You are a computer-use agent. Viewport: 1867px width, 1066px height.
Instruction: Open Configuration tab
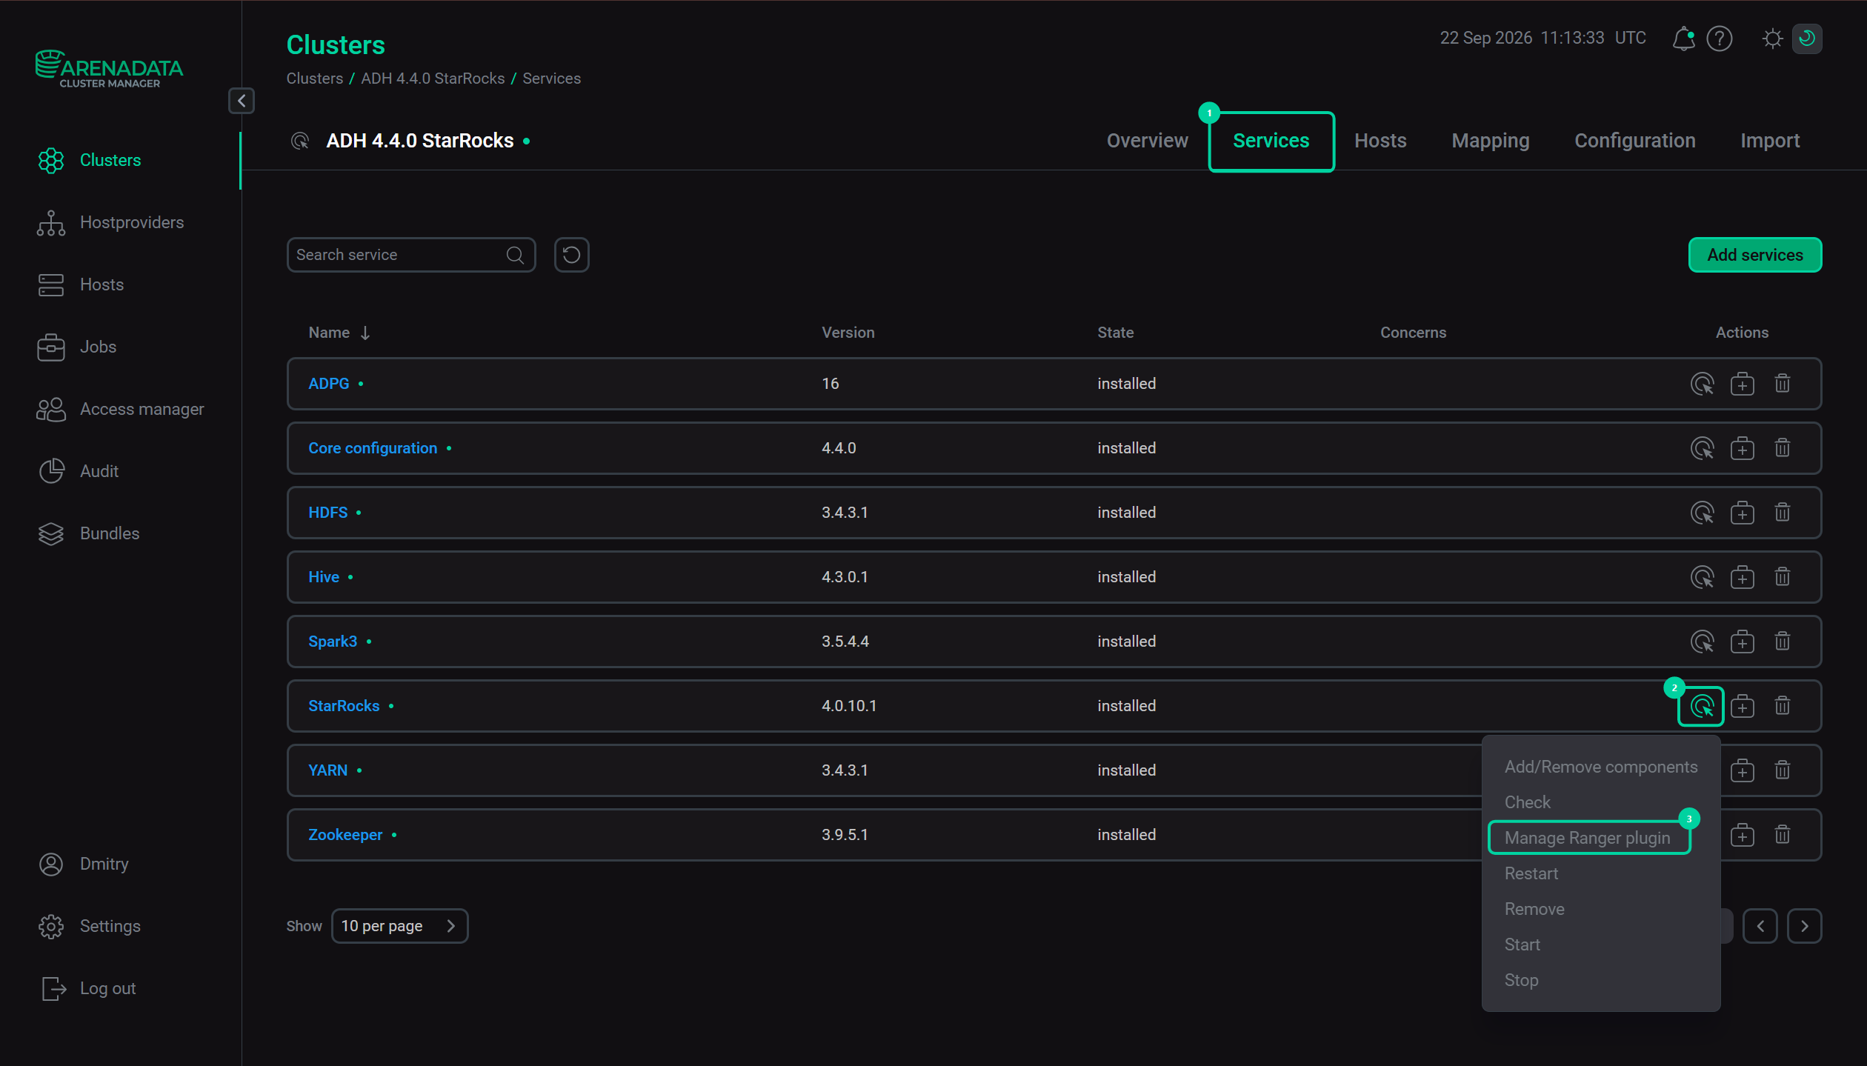(1634, 141)
